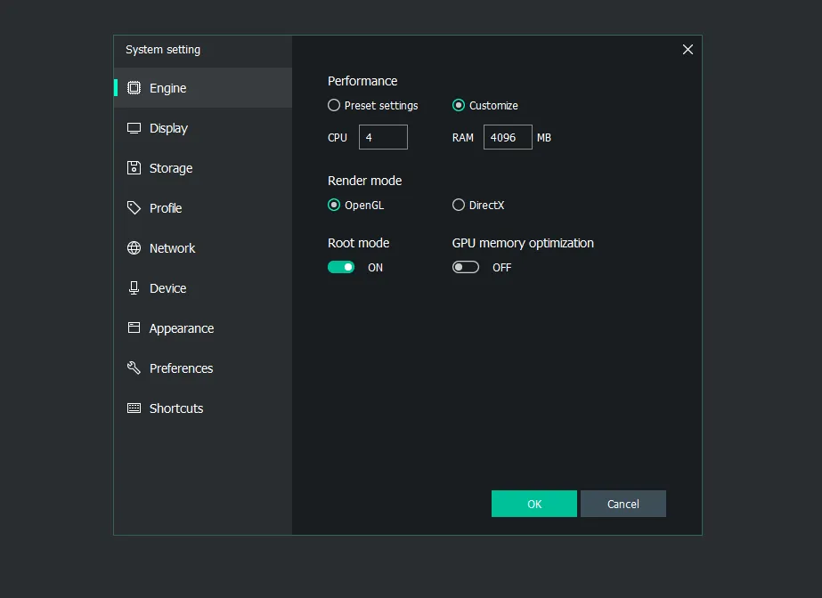This screenshot has width=822, height=598.
Task: Open the Engine settings tab label
Action: pos(167,88)
